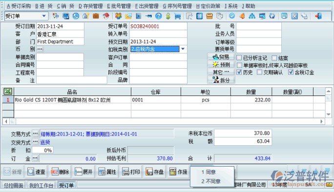Uncheck the 历史 checkbox
Image resolution: width=334 pixels, height=192 pixels.
coord(239,72)
